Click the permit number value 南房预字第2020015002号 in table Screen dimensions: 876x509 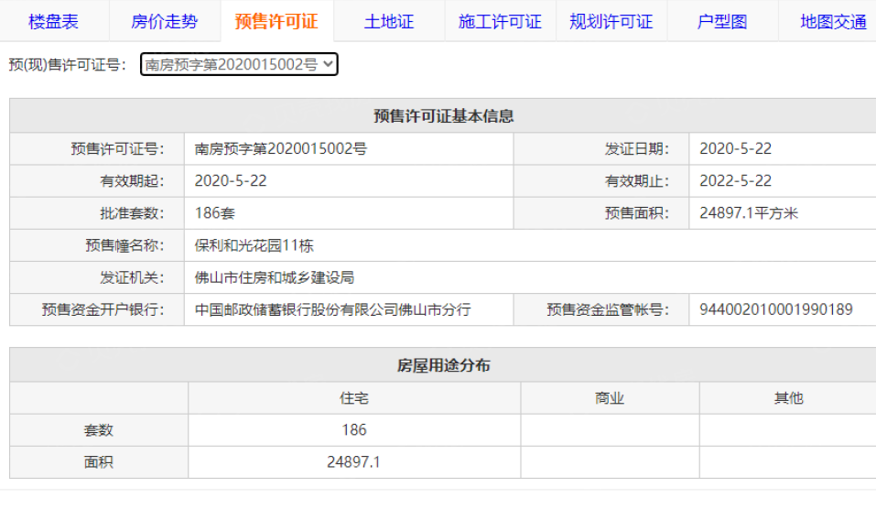point(281,149)
